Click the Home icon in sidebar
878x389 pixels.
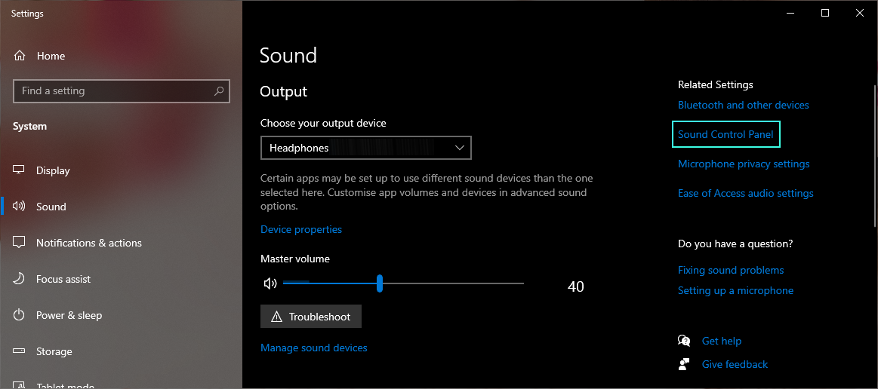(20, 56)
